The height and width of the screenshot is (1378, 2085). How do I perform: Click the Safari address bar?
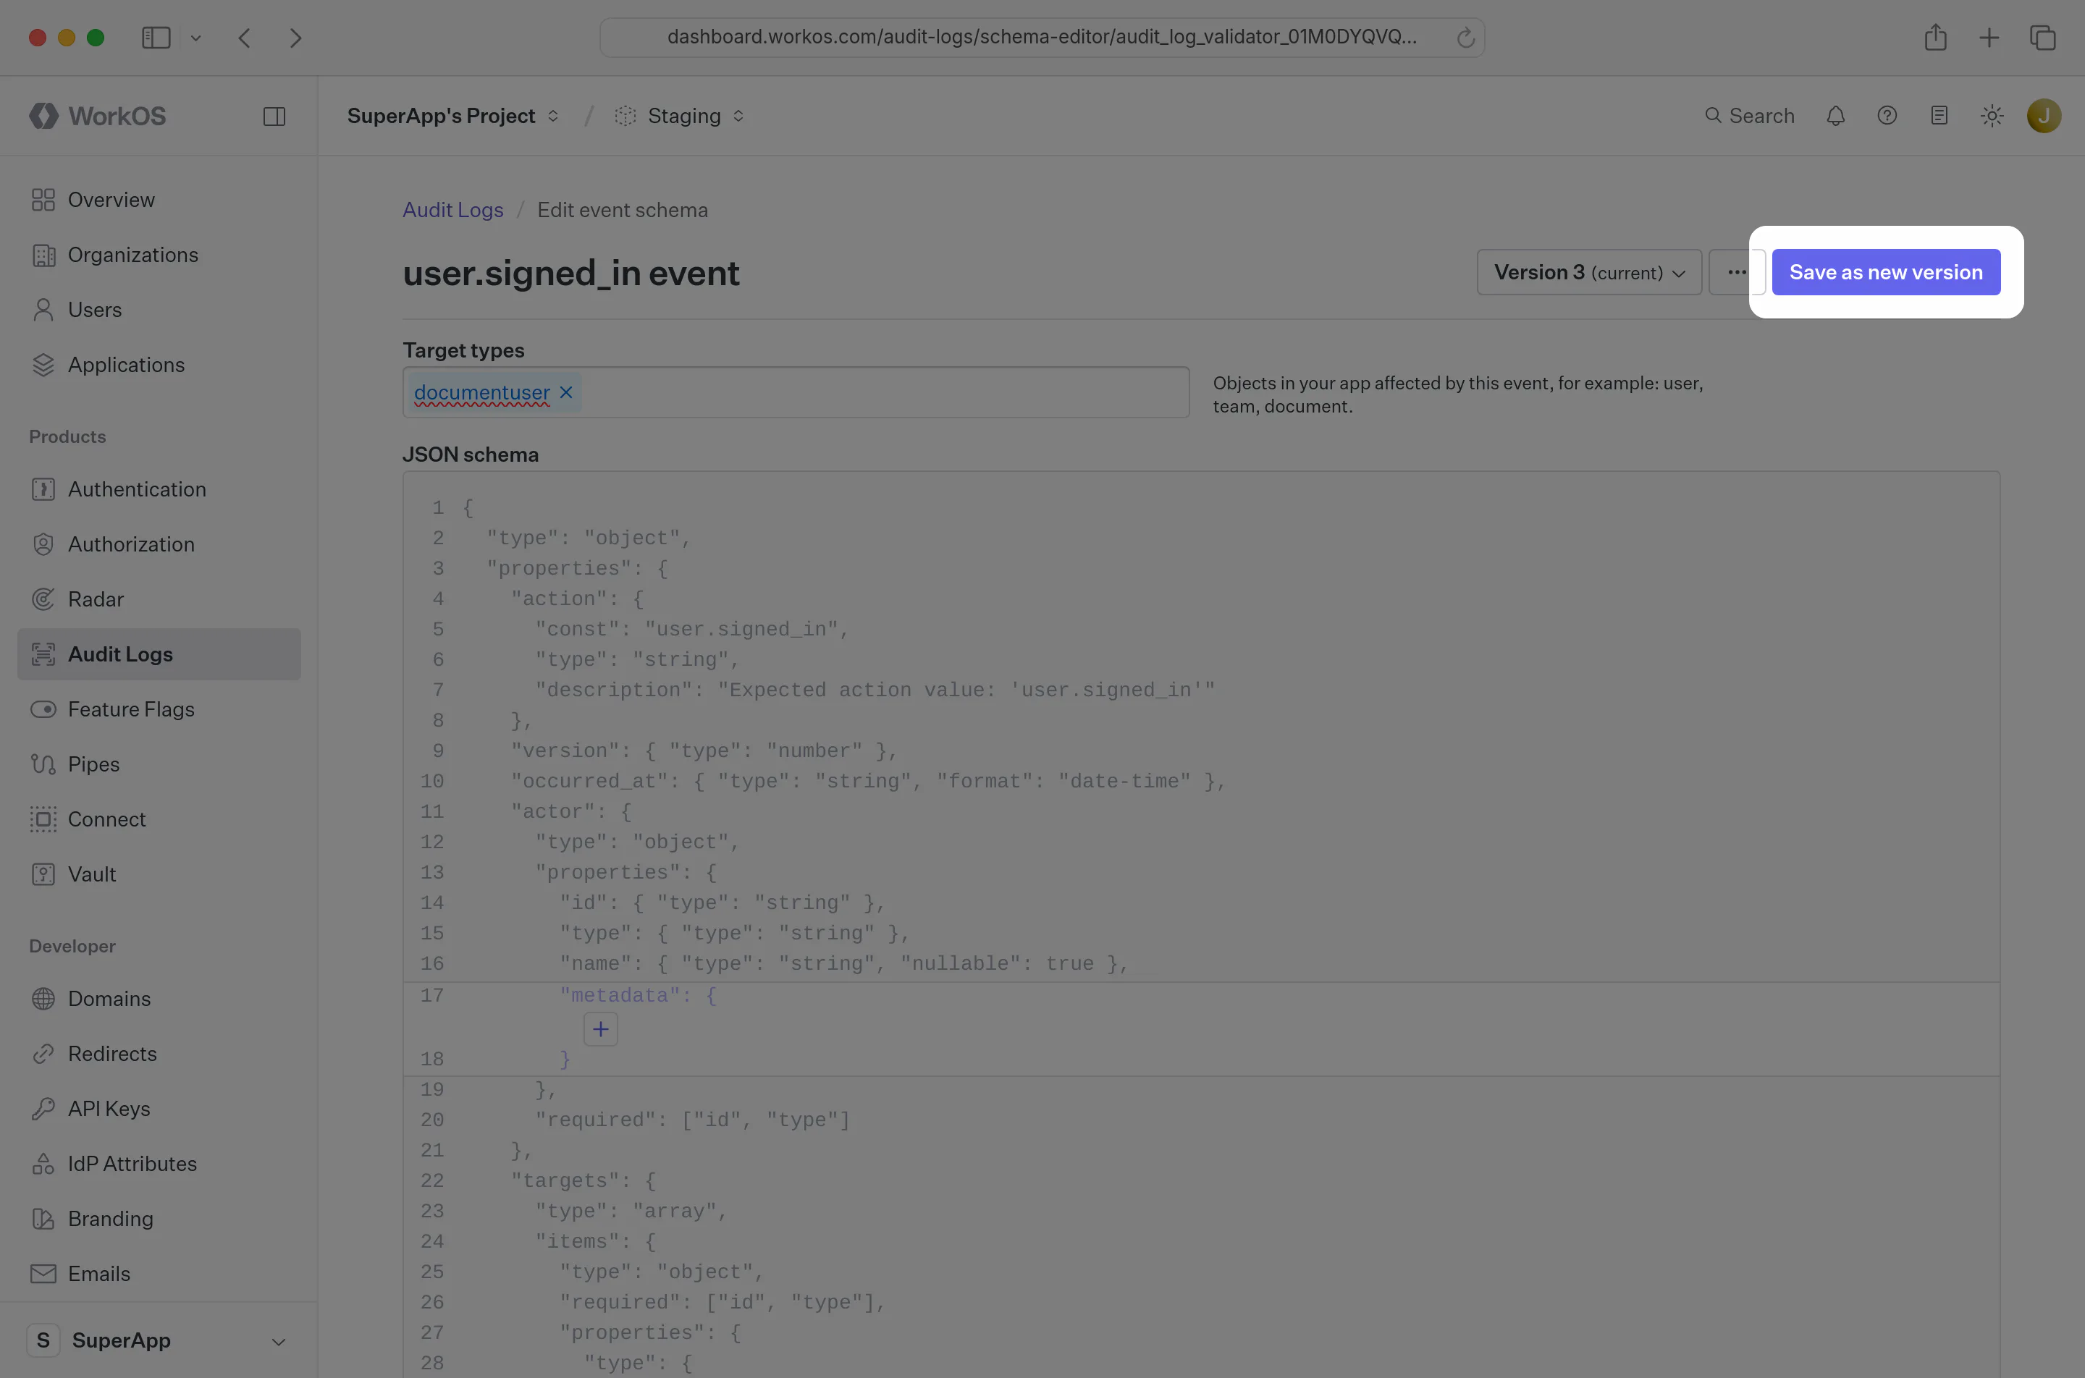(1042, 37)
